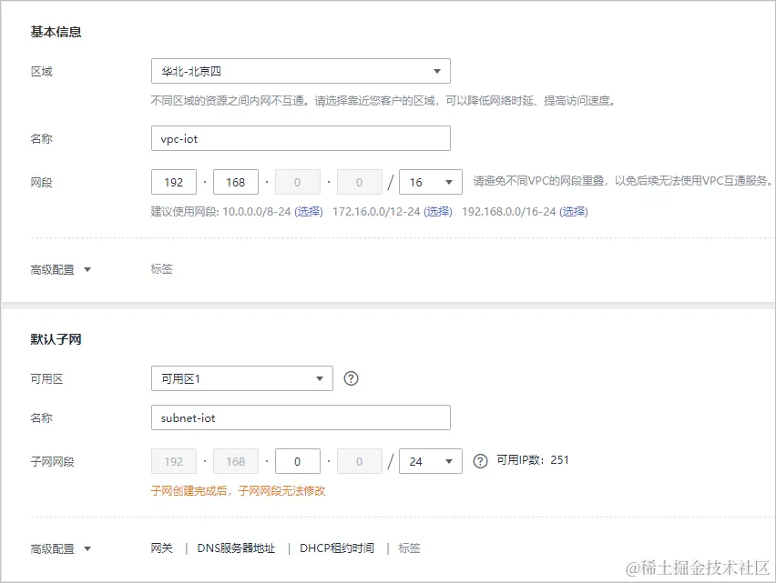Click the 选择 link for 172.16.0.0/12-24
Viewport: 776px width, 583px height.
pos(438,212)
